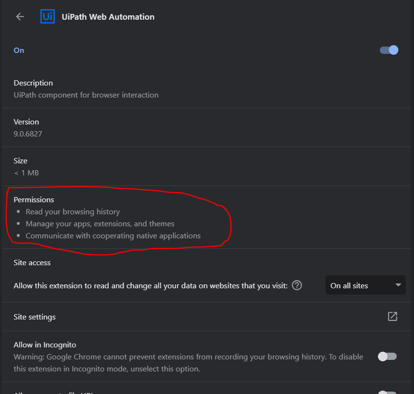Turn off the UiPath Web Automation extension
414x394 pixels.
(x=389, y=50)
